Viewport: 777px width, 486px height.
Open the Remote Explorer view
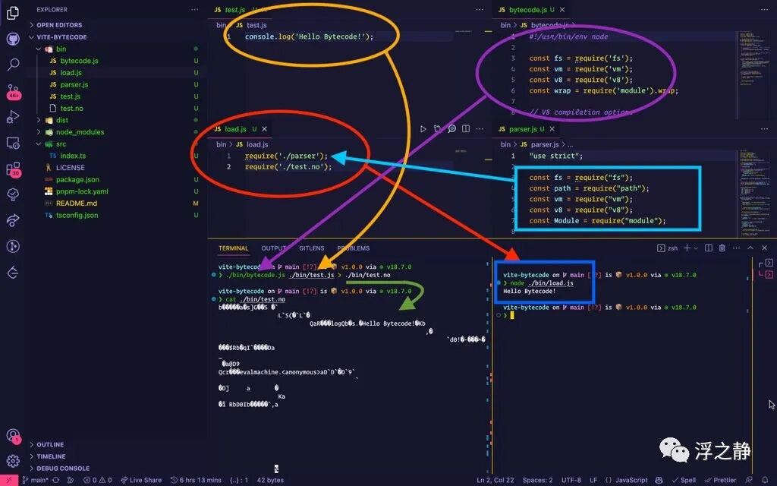click(13, 143)
